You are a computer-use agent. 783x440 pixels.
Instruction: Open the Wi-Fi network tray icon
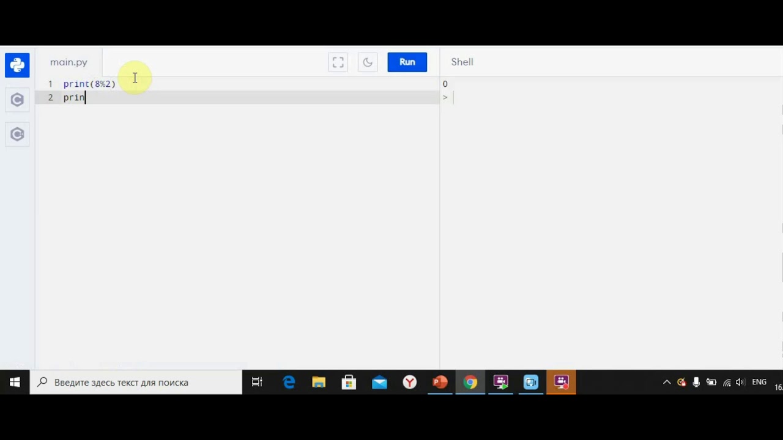coord(727,383)
